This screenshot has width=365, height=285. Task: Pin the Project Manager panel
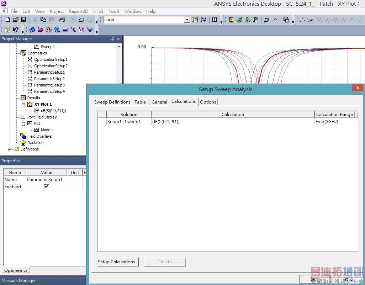(113, 39)
